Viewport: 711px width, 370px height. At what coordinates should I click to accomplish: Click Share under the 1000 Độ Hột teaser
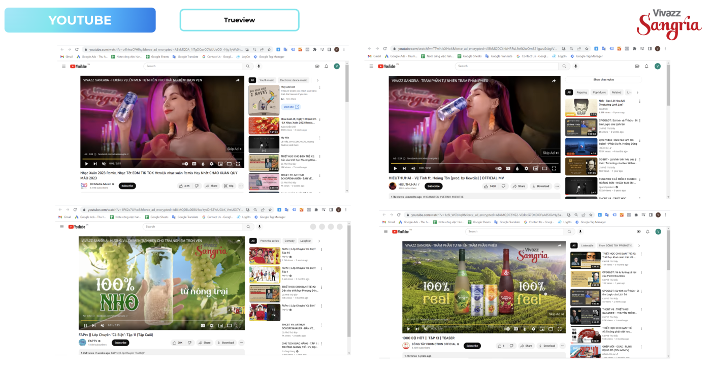coord(526,346)
